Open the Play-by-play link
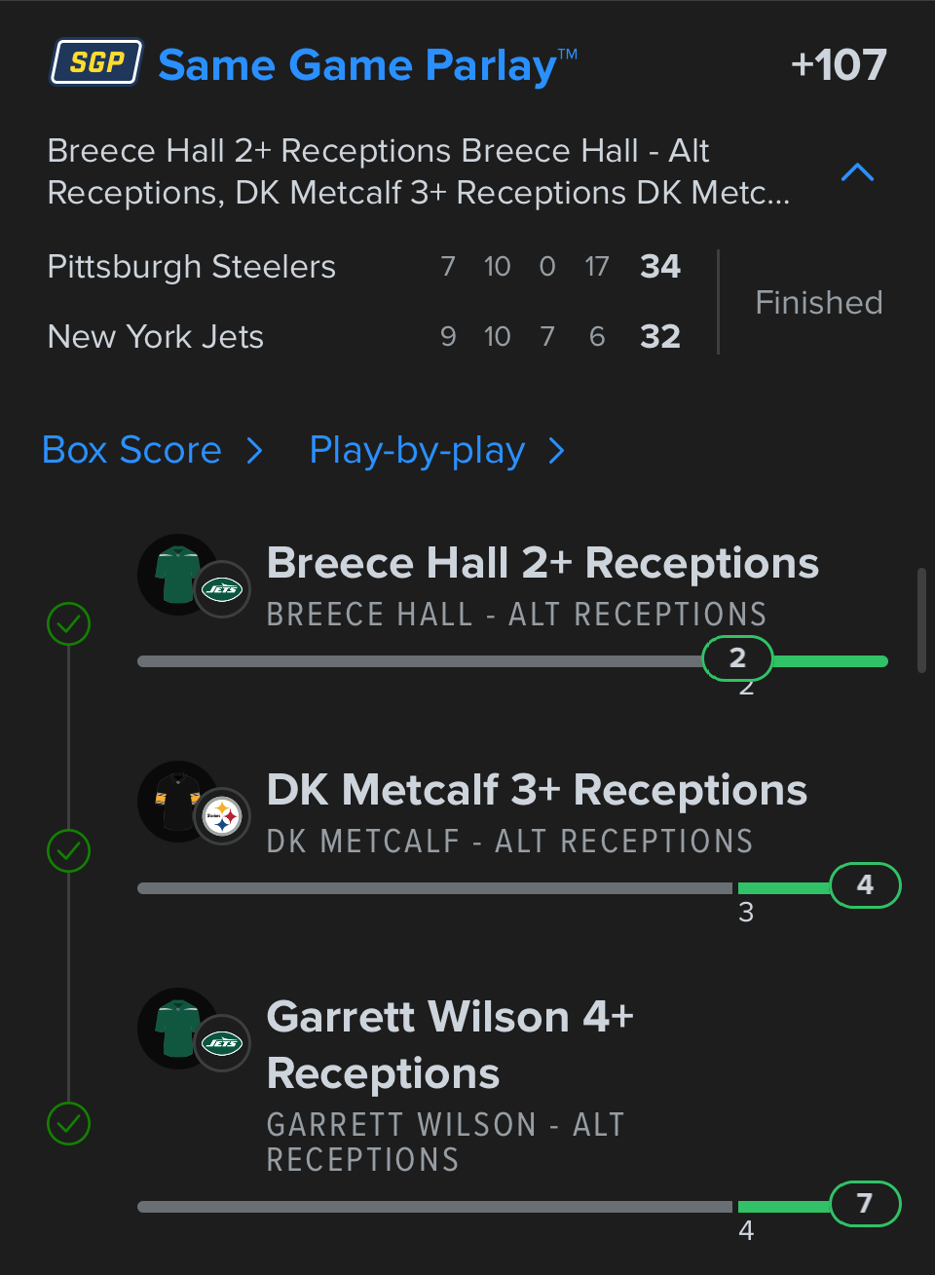The image size is (935, 1275). [x=417, y=451]
